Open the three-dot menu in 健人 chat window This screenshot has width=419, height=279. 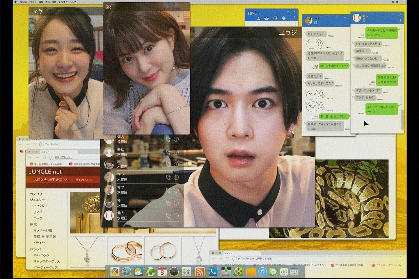point(401,20)
